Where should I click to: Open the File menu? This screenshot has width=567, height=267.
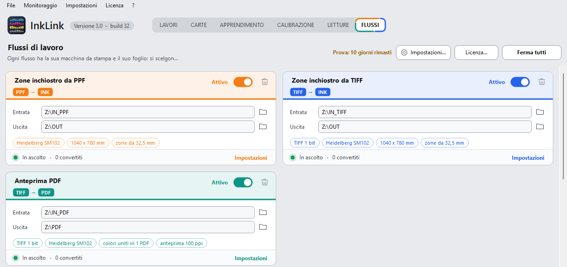coord(11,5)
